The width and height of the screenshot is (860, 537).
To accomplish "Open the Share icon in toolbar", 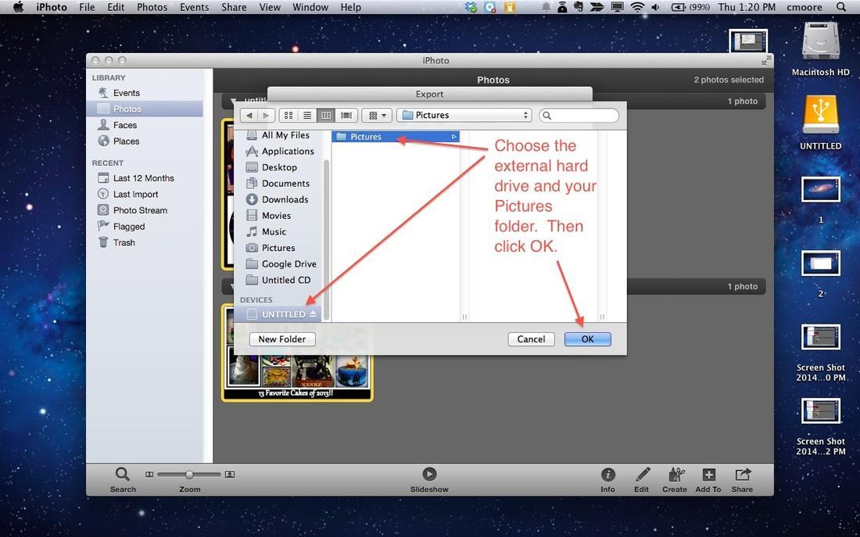I will (742, 475).
